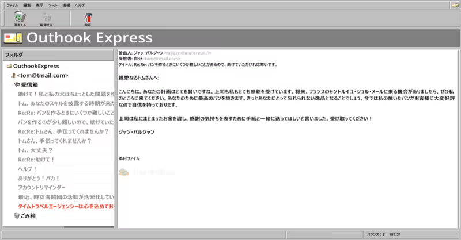The image size is (461, 240).
Task: Select the 受信箱 inbox folder icon
Action: [18, 84]
